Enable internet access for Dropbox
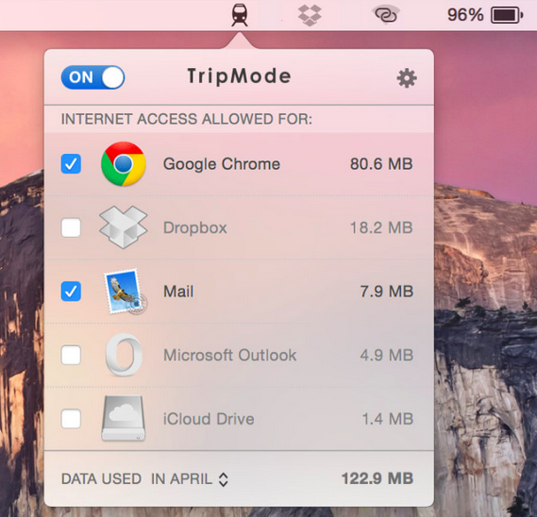Image resolution: width=537 pixels, height=517 pixels. (x=71, y=227)
